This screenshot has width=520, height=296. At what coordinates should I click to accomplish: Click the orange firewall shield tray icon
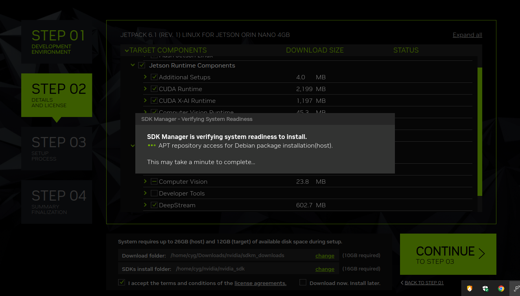(470, 288)
